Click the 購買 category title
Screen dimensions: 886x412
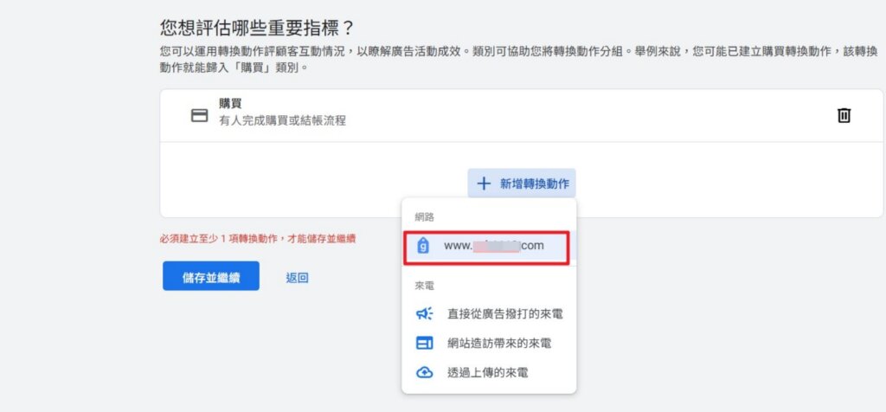point(230,104)
